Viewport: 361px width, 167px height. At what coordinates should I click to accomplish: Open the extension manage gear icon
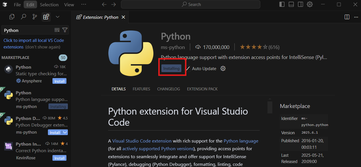coord(223,68)
